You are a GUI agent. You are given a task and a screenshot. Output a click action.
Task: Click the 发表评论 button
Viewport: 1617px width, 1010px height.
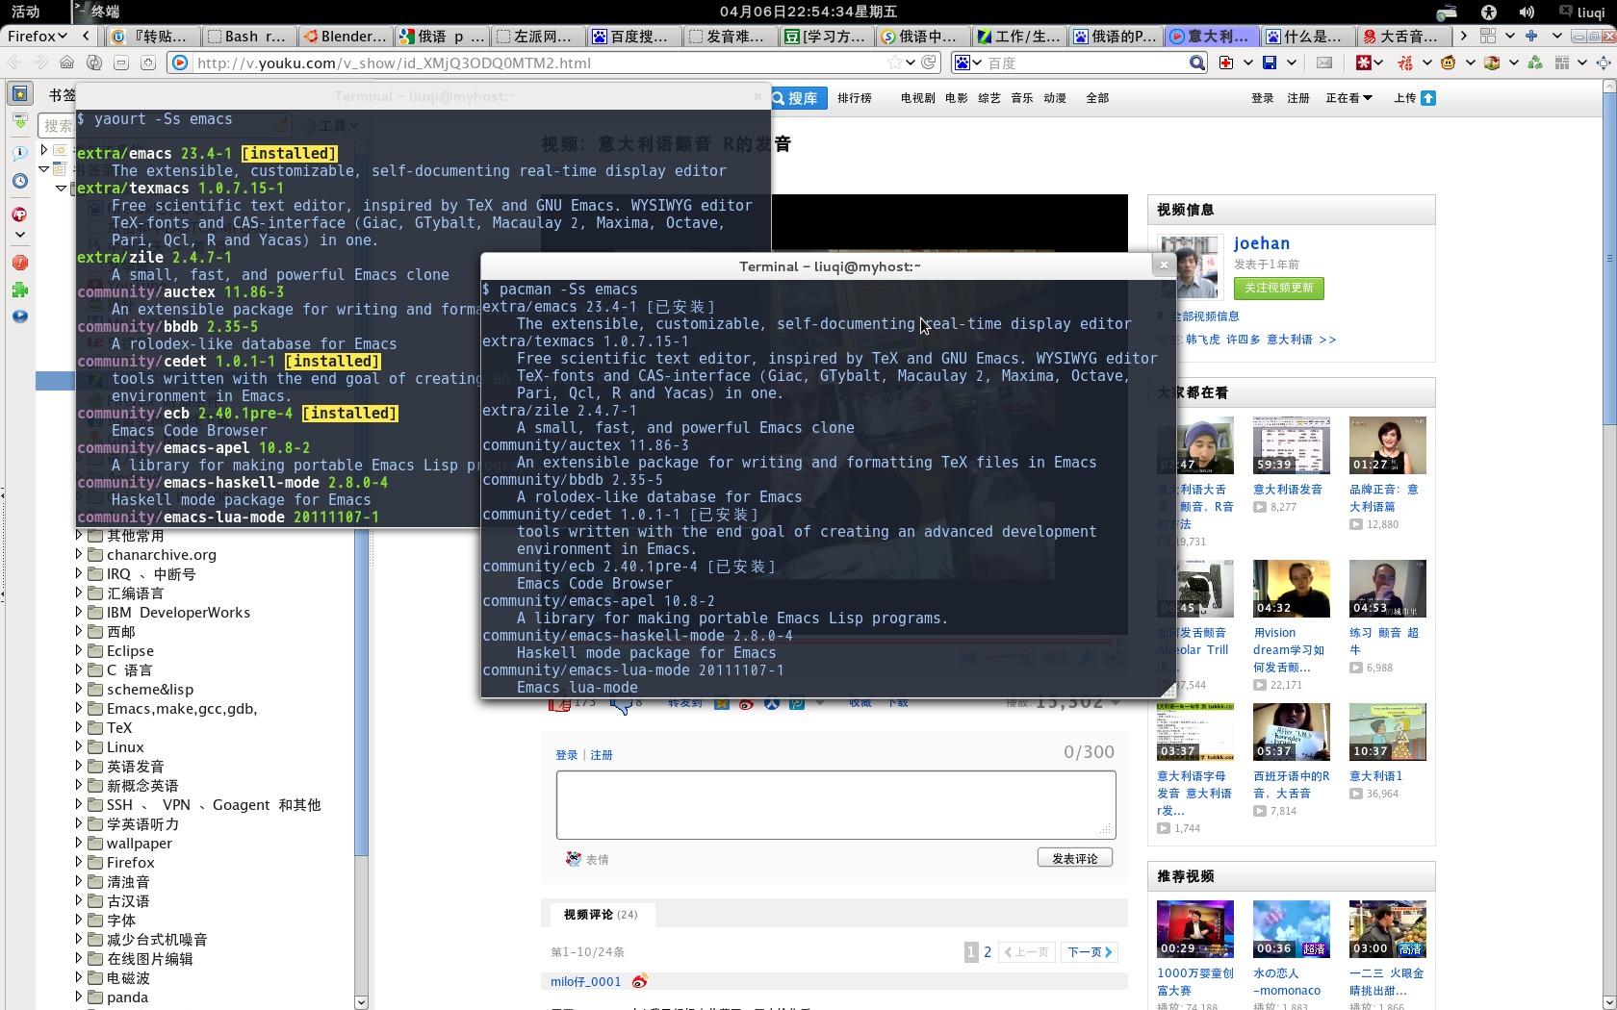point(1074,858)
